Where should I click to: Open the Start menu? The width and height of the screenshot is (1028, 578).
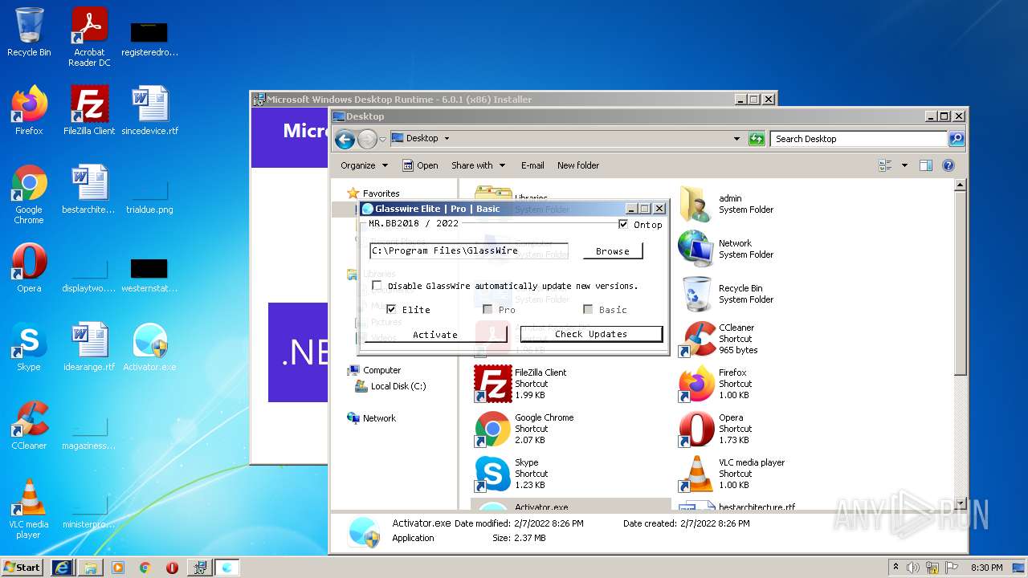pos(22,567)
